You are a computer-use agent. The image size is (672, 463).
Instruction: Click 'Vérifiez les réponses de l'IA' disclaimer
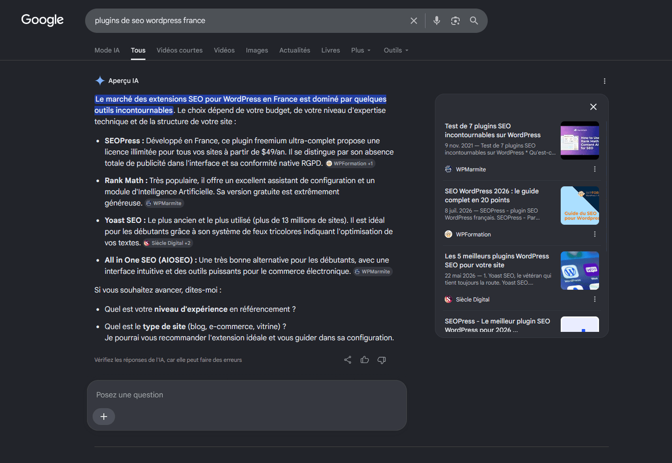click(168, 360)
